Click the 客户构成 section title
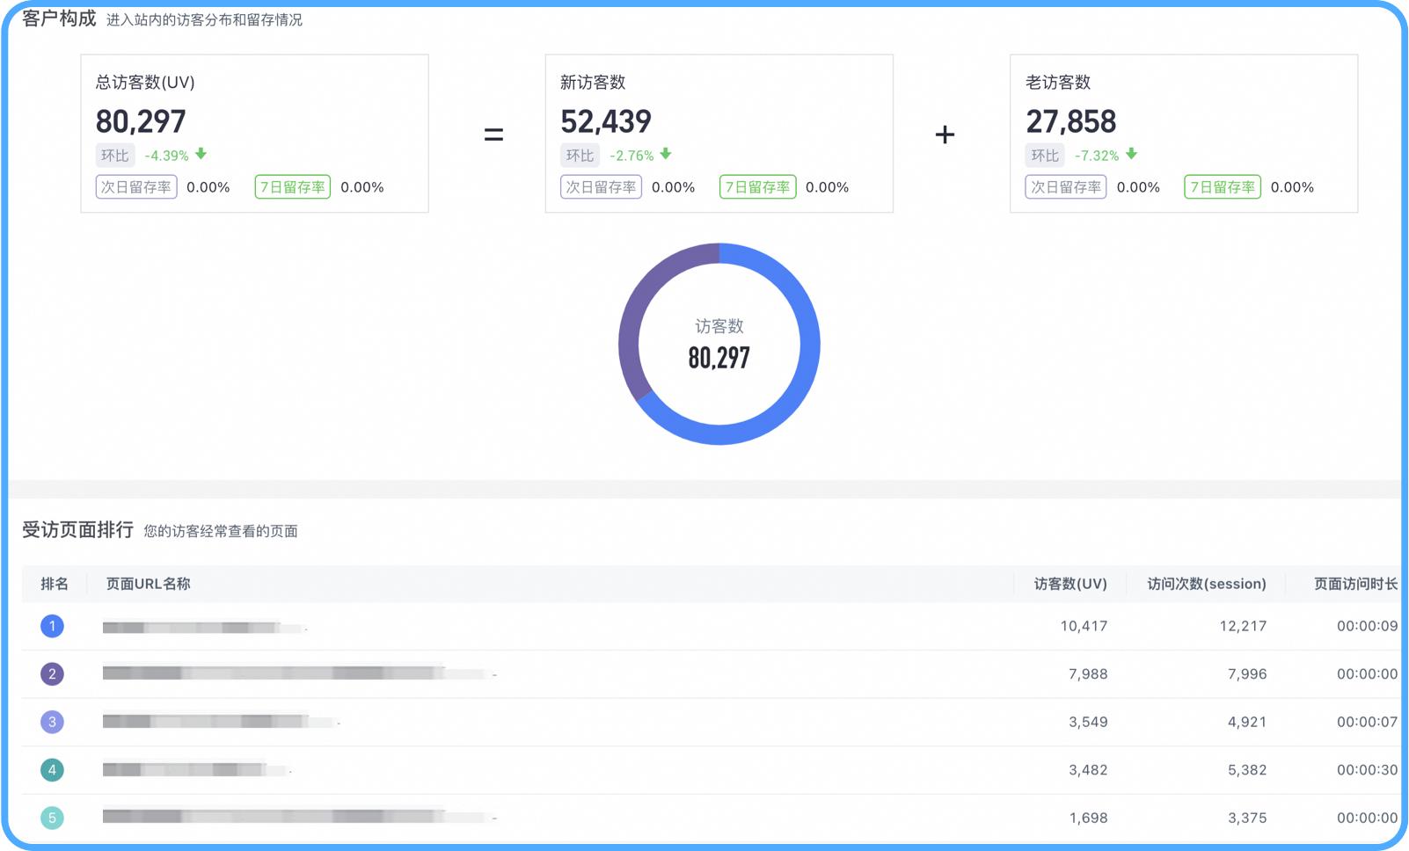 tap(58, 18)
